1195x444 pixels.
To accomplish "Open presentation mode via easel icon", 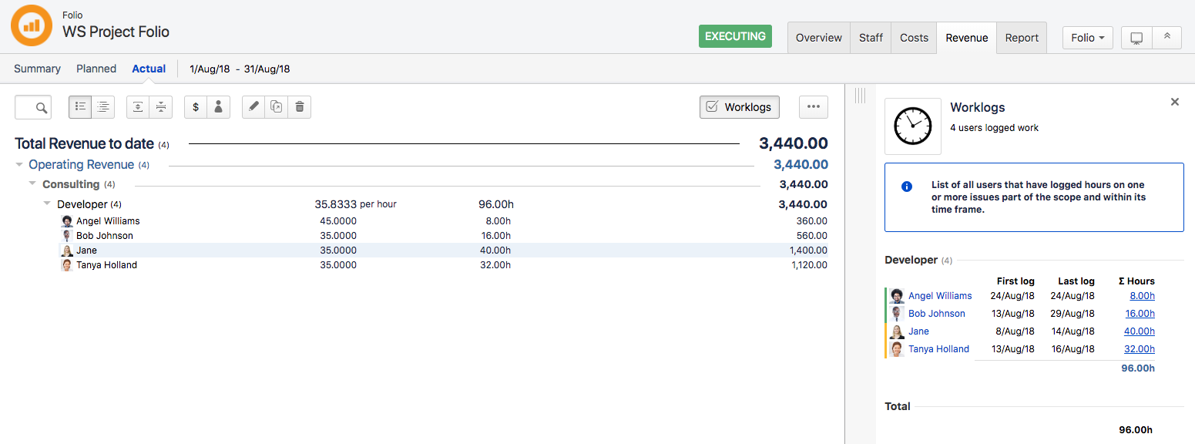I will coord(1136,38).
